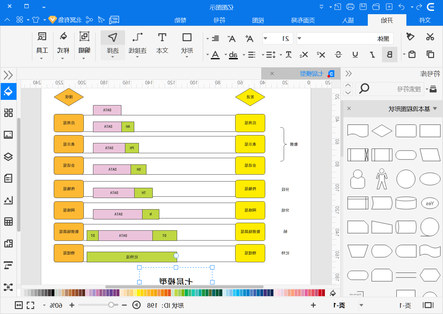Switch to the 页面布局 page layout tab

303,20
